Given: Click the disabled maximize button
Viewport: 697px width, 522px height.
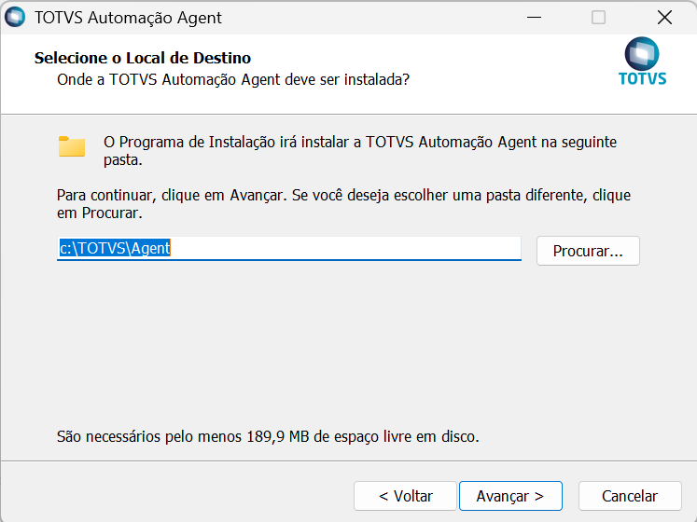Looking at the screenshot, I should (x=598, y=18).
